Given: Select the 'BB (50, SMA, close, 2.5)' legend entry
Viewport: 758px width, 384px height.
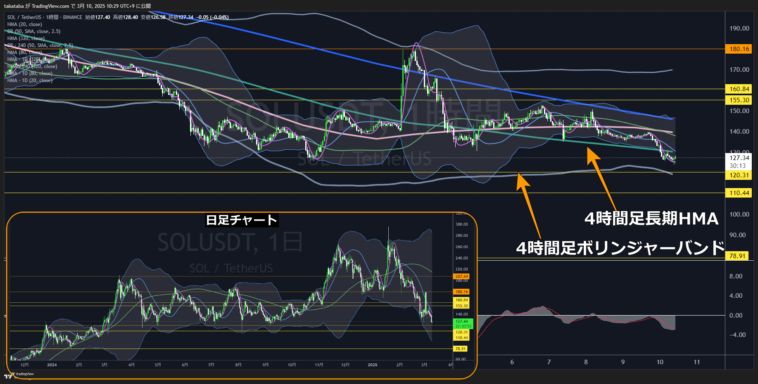Looking at the screenshot, I should [34, 31].
